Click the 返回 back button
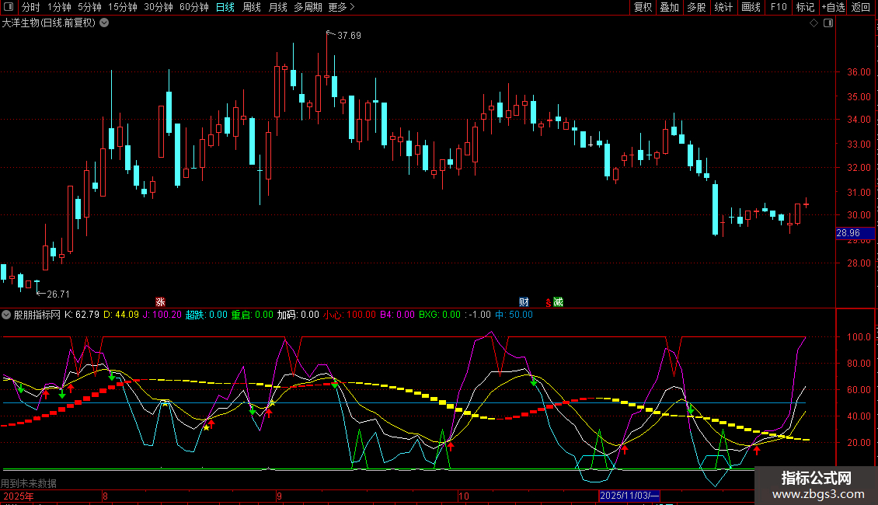This screenshot has height=505, width=878. [x=861, y=8]
